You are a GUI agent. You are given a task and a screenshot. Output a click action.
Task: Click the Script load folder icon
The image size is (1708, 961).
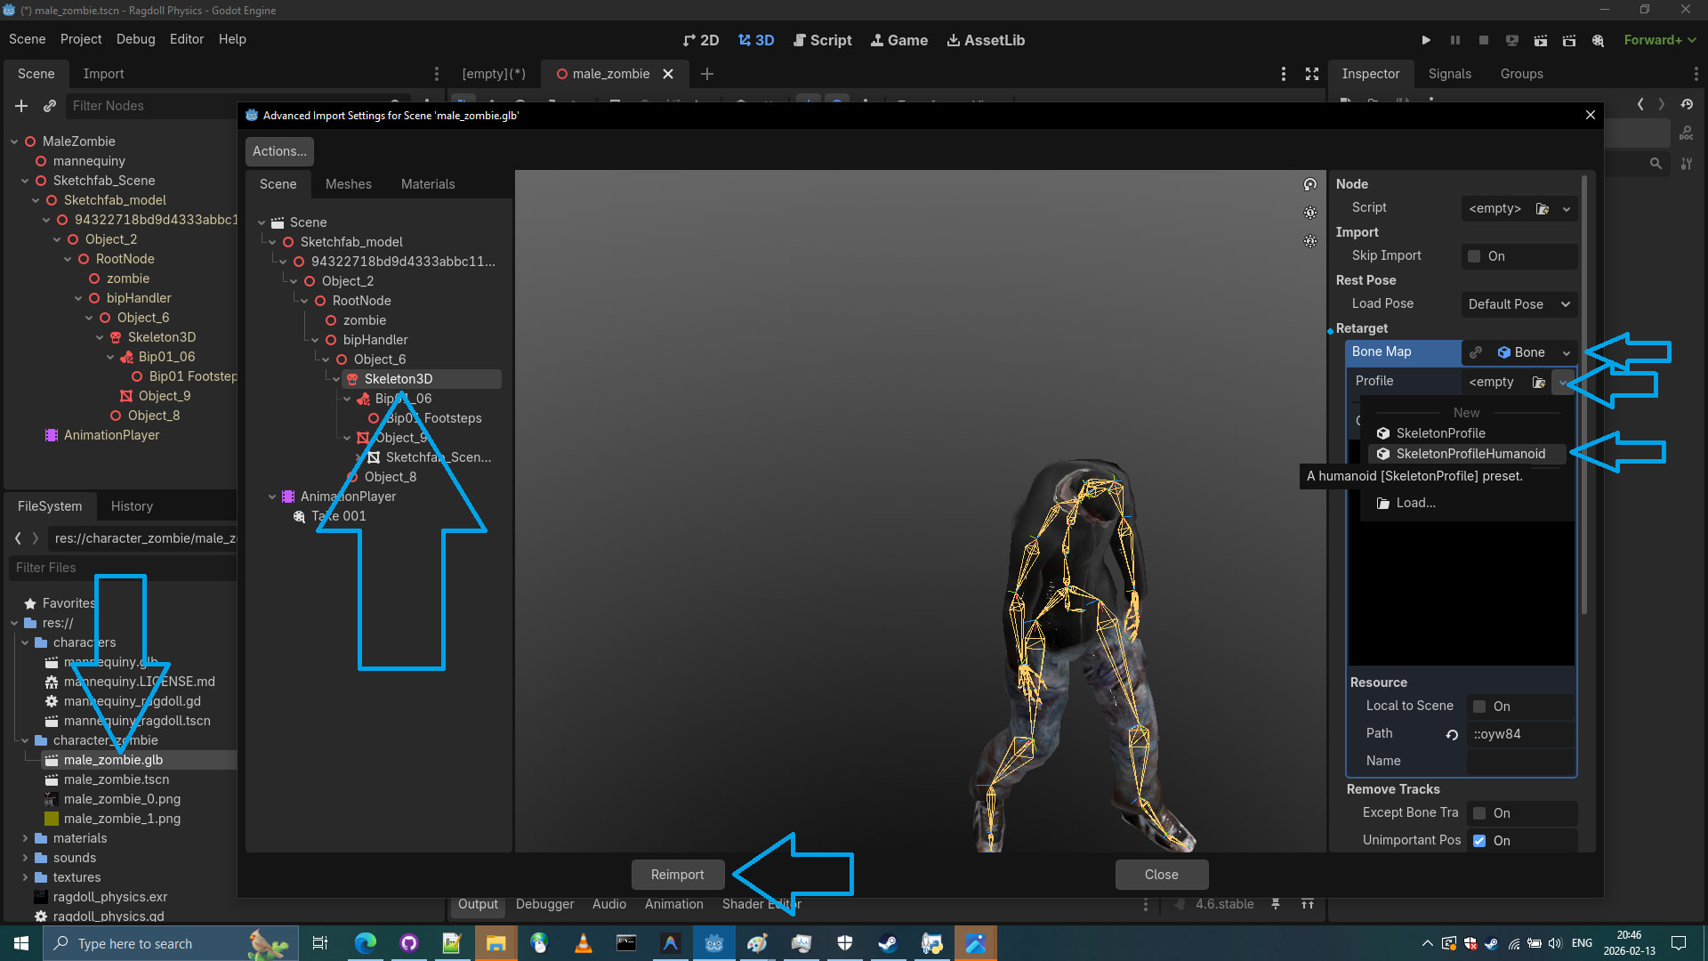pyautogui.click(x=1543, y=208)
